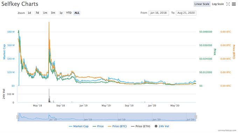Click the $0.048000 price axis label
This screenshot has height=133, width=238.
click(x=206, y=32)
